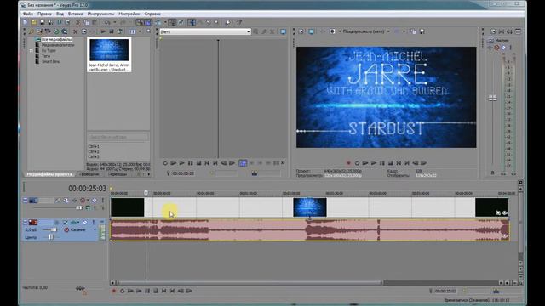Image resolution: width=545 pixels, height=306 pixels.
Task: Click the video track 1 header number
Action: click(x=33, y=201)
